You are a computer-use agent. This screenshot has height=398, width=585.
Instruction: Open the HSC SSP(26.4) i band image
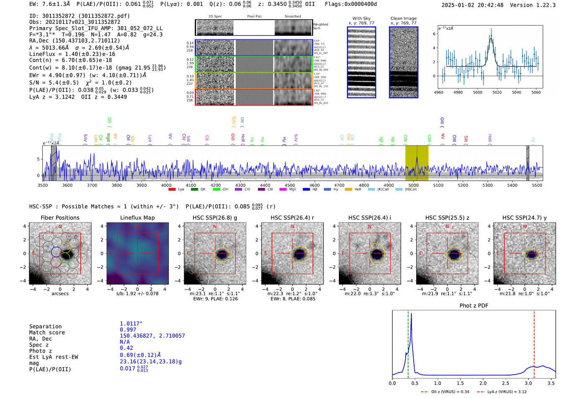pyautogui.click(x=370, y=254)
